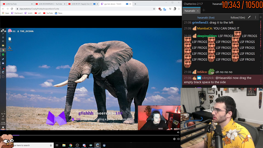Image resolution: width=263 pixels, height=148 pixels.
Task: Click the clips.twitch.tv address bar
Action: click(86, 9)
